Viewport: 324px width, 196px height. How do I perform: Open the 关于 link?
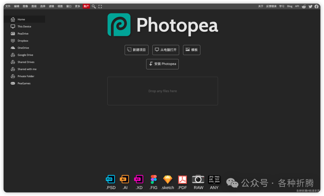click(x=261, y=6)
